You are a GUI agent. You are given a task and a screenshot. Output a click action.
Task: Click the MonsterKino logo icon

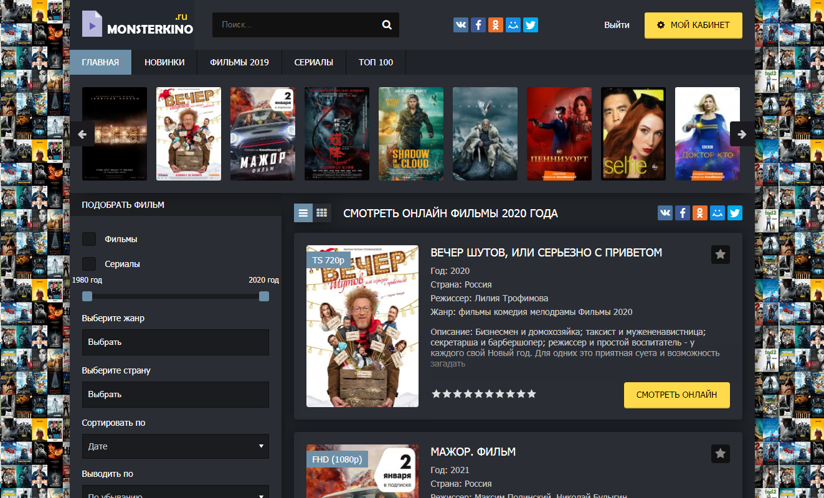pos(92,25)
